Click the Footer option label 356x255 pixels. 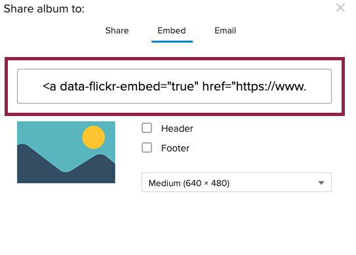coord(175,148)
